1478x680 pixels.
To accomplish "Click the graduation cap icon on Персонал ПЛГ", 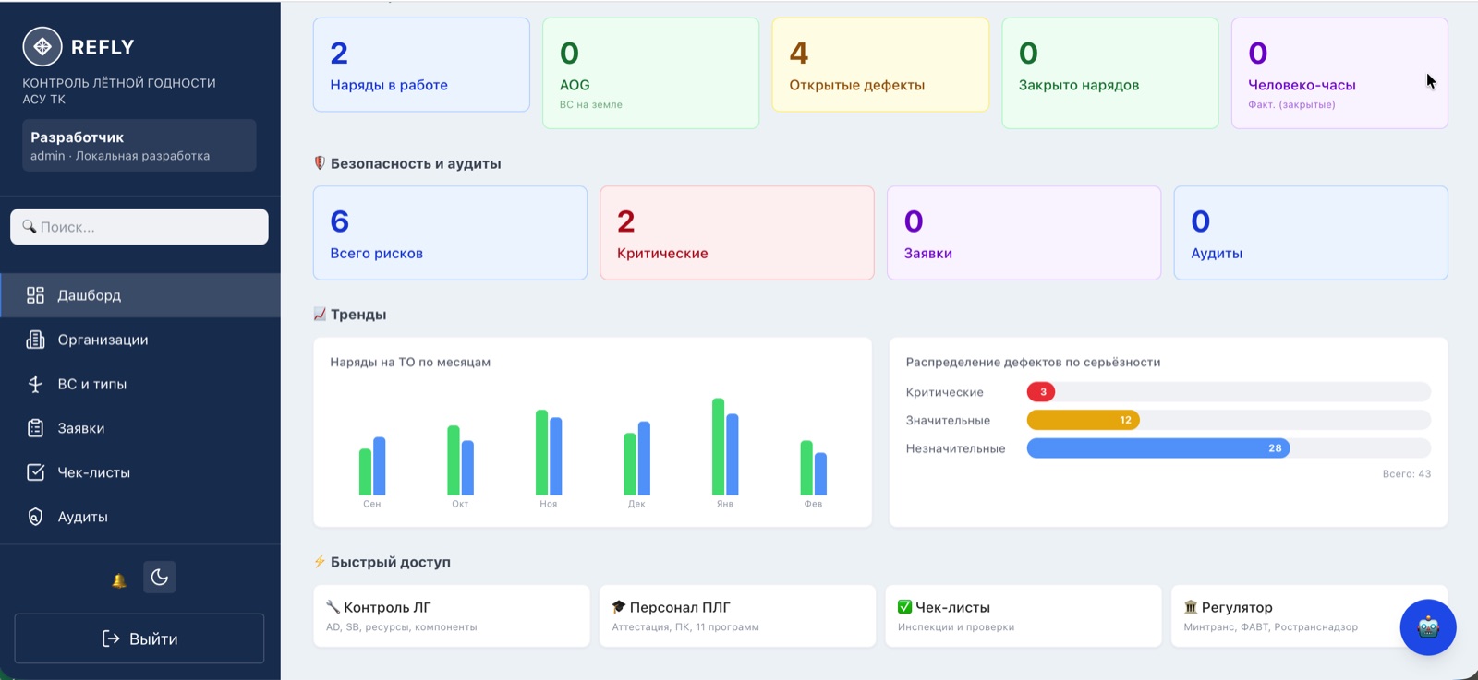I will tap(619, 607).
